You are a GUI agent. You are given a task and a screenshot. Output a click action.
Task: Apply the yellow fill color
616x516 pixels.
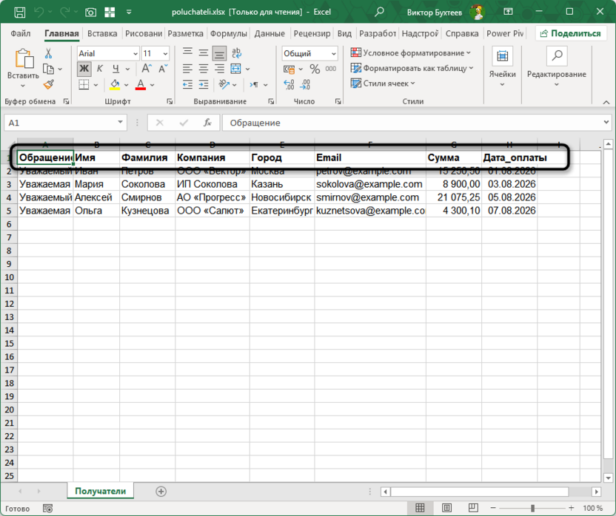pyautogui.click(x=115, y=84)
